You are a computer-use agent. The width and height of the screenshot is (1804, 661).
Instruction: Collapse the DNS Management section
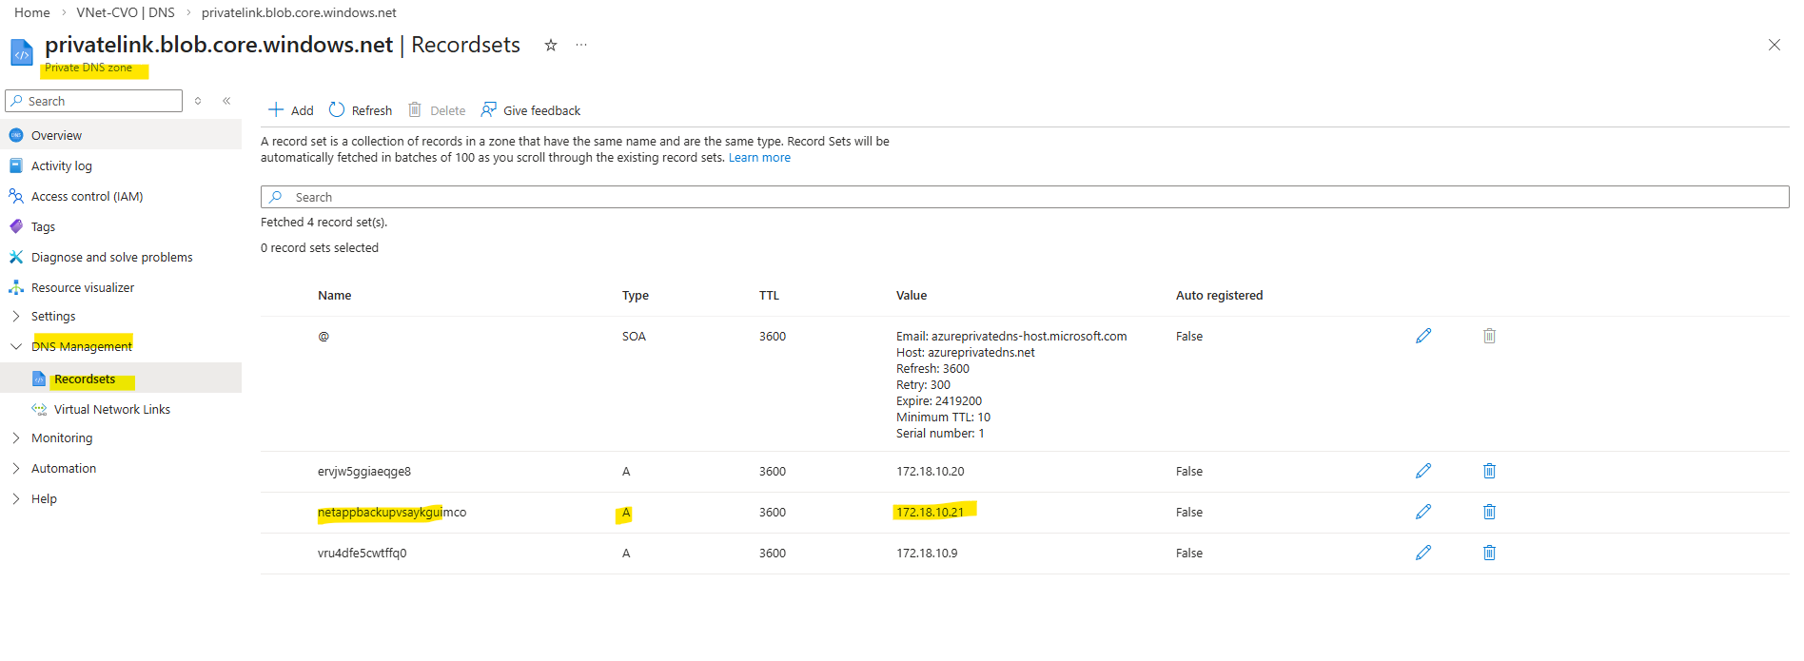coord(81,346)
